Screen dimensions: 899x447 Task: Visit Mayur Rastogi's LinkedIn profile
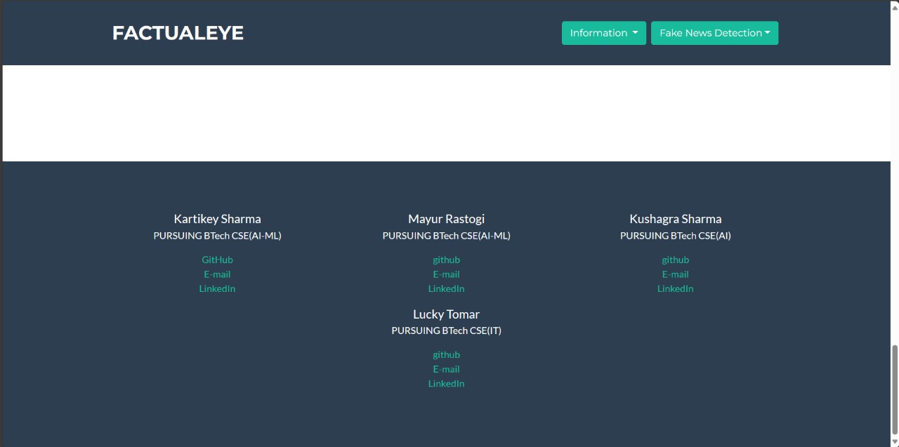pos(446,288)
